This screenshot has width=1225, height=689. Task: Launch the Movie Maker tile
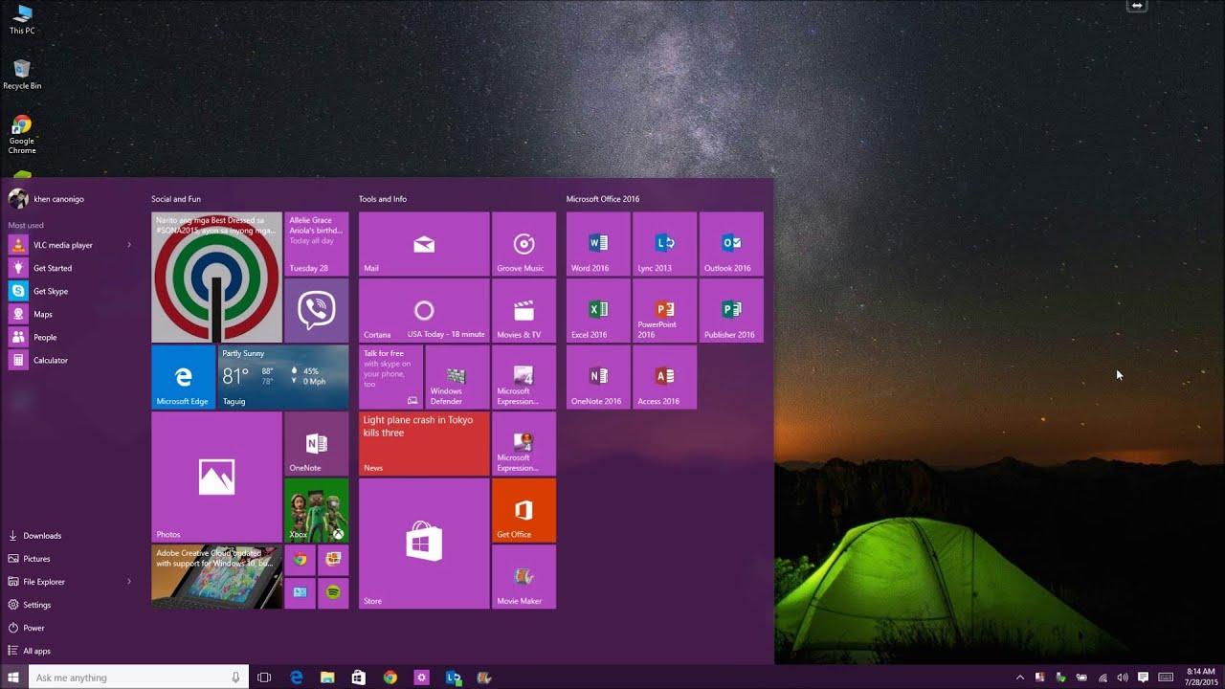(x=523, y=577)
